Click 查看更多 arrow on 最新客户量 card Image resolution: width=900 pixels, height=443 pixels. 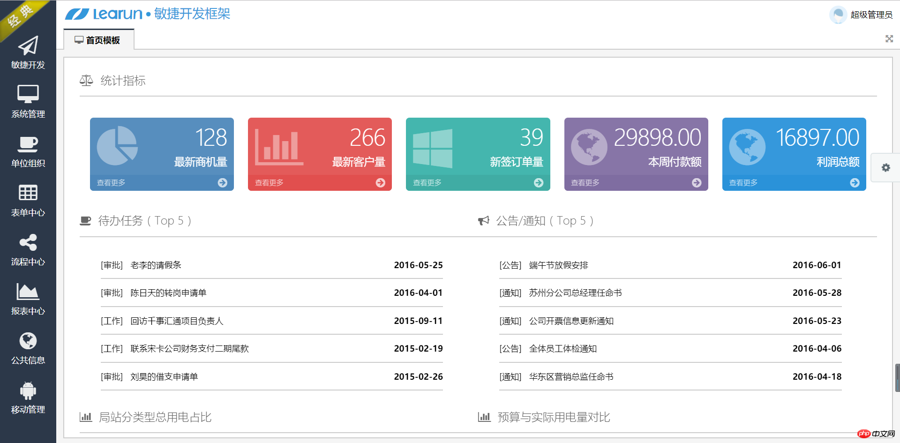click(380, 183)
